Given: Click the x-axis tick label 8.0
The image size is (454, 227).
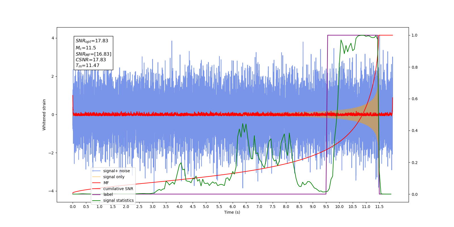Looking at the screenshot, I should [286, 207].
